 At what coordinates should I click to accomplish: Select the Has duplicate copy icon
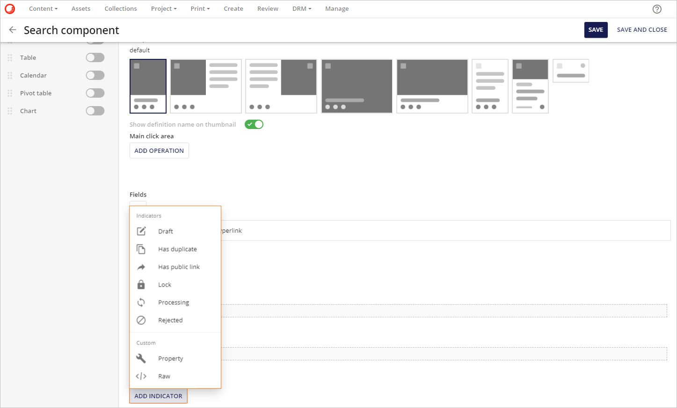tap(141, 249)
